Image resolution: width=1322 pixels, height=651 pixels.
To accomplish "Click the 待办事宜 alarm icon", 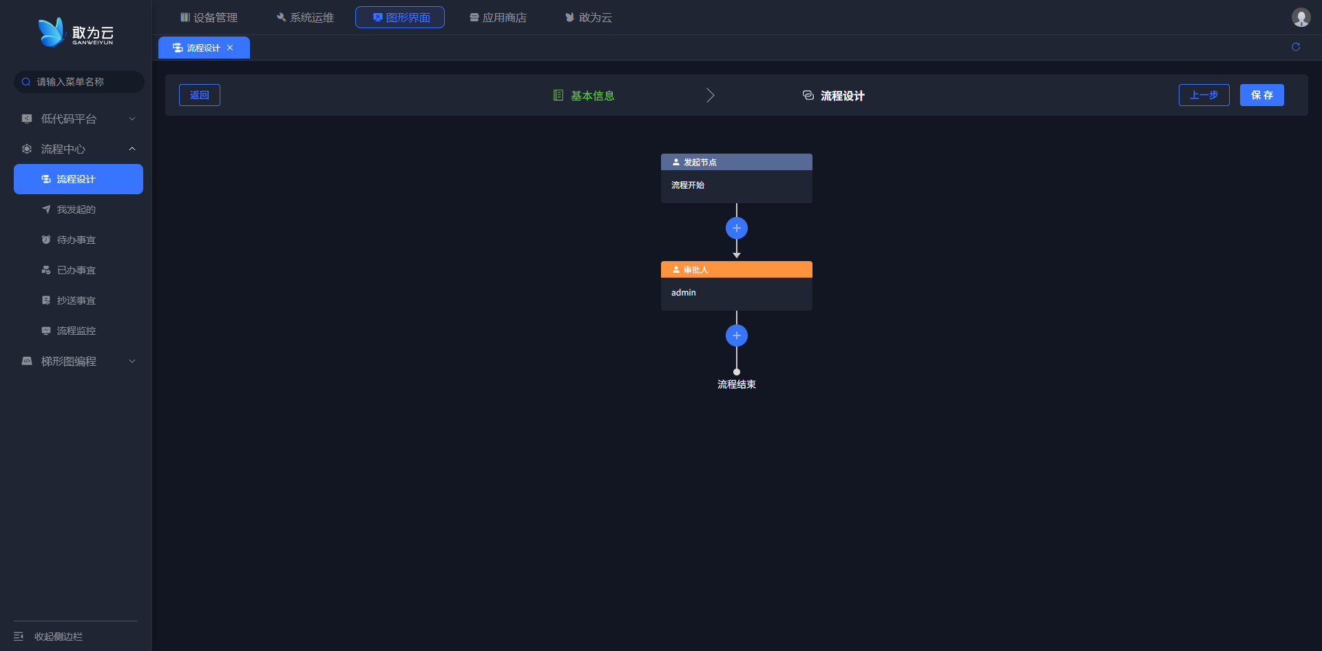I will pos(46,240).
